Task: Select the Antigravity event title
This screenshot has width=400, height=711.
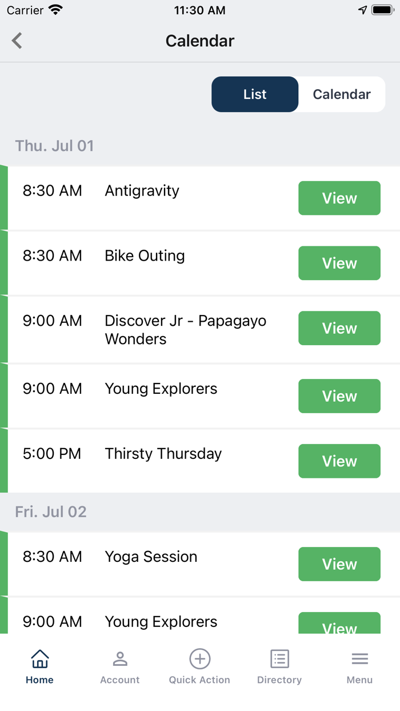Action: [x=142, y=191]
